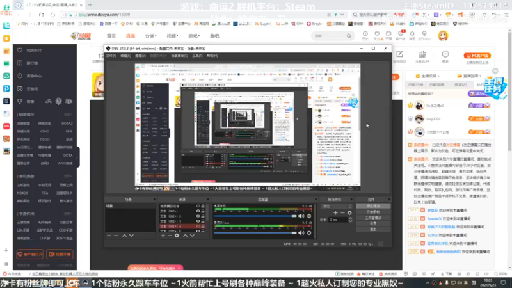Open Douyu watch history clock icon

[365, 34]
